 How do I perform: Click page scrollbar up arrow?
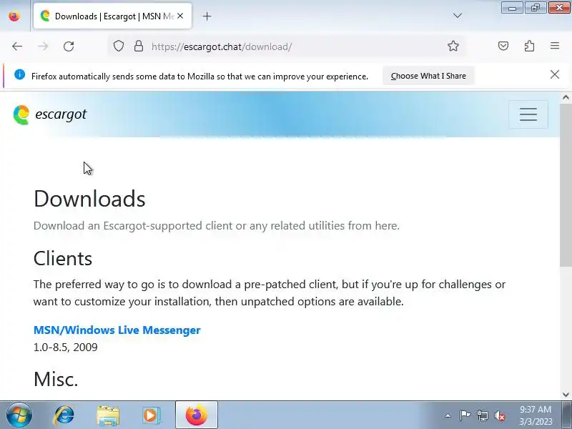point(566,97)
